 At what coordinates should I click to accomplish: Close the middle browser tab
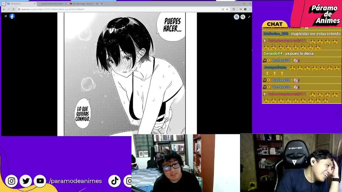[x=66, y=4]
